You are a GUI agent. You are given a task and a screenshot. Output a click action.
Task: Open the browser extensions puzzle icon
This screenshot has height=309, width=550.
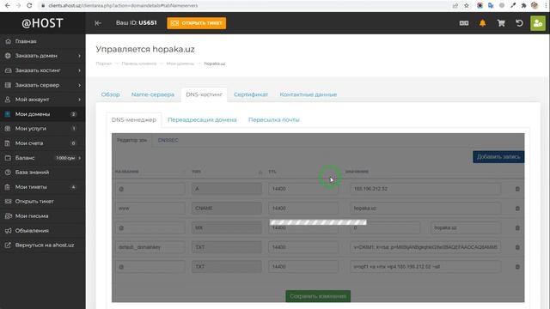click(523, 6)
